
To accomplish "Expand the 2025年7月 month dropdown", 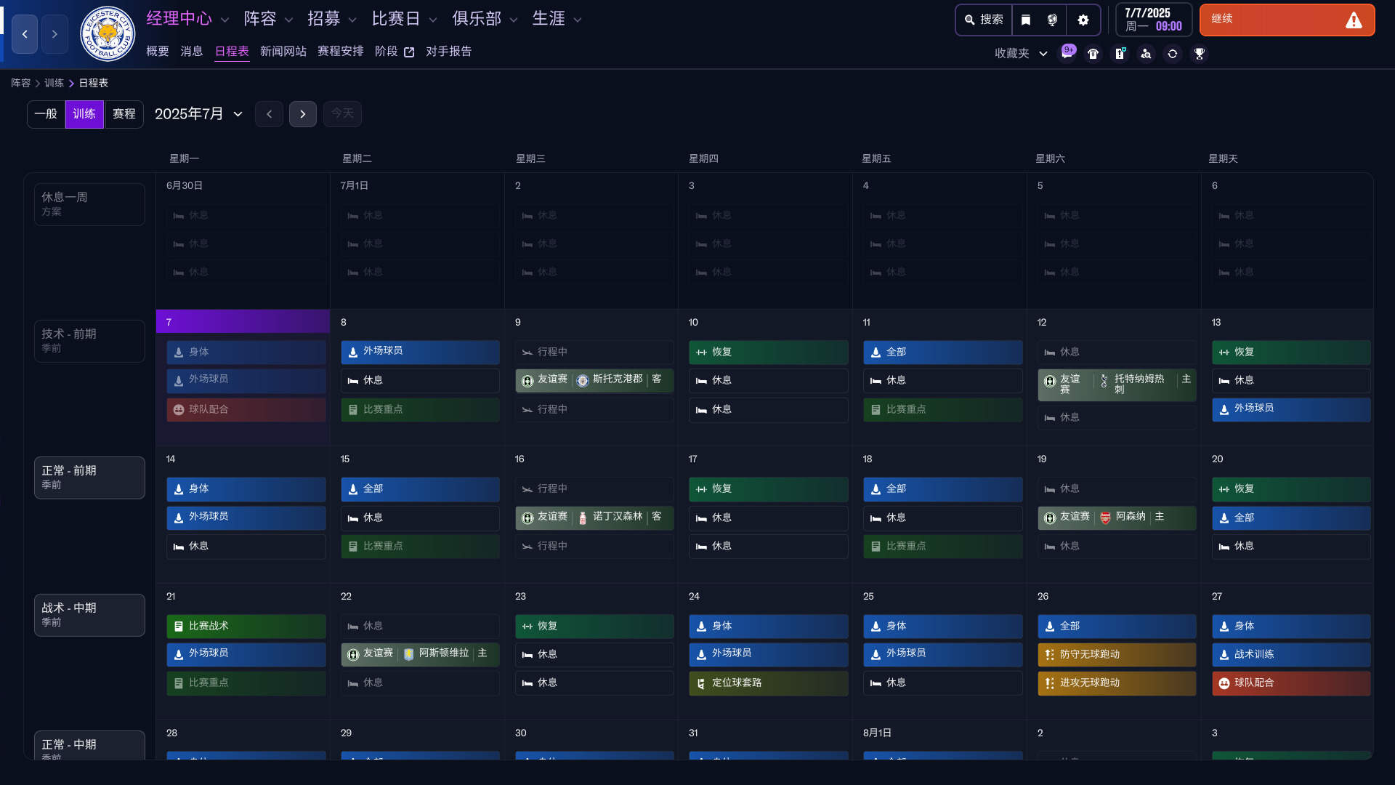I will (198, 114).
